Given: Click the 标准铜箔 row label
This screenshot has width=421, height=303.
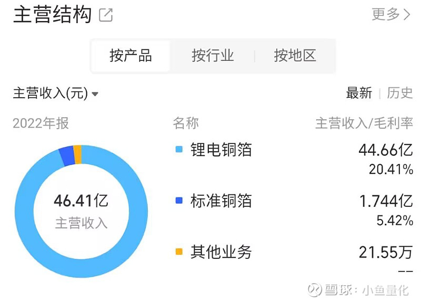Looking at the screenshot, I should [x=221, y=201].
